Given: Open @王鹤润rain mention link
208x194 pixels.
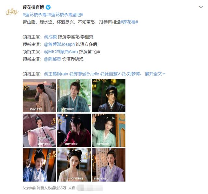Looking at the screenshot, I should [56, 74].
